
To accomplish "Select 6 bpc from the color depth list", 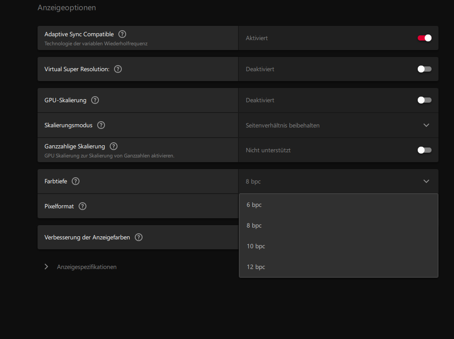I will (x=254, y=205).
